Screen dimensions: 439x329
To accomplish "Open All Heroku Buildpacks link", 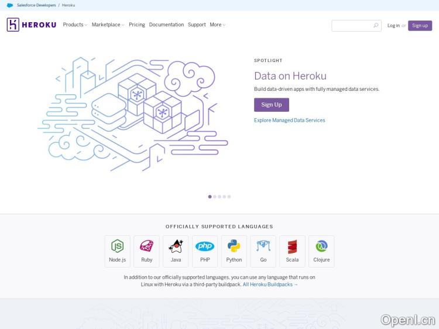I will 270,285.
